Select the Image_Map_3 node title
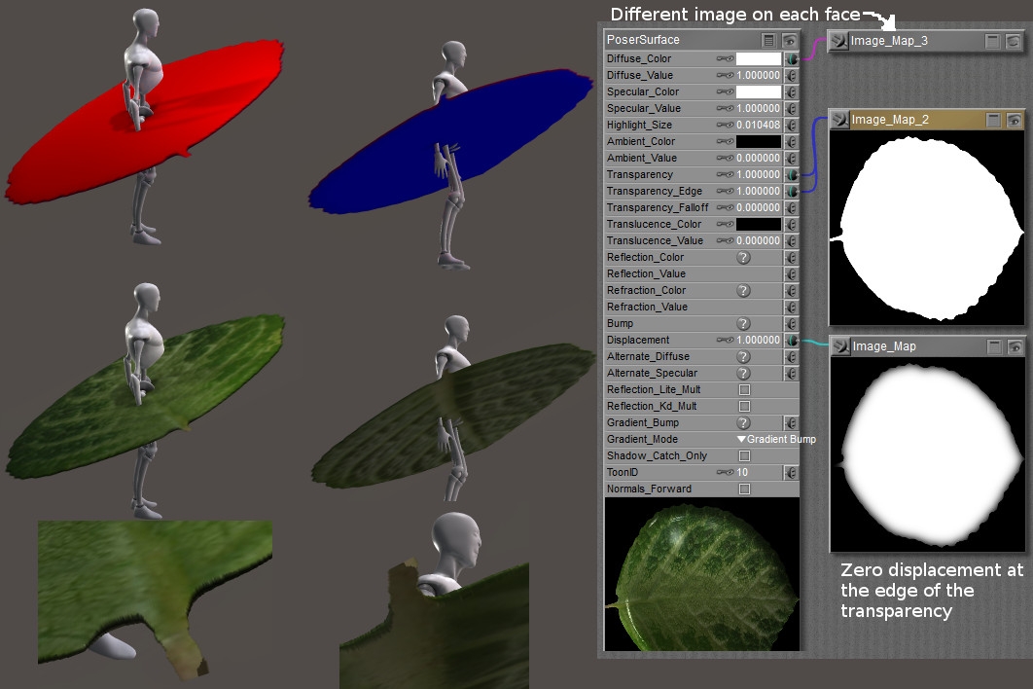Screen dimensions: 1033x689 [x=889, y=41]
